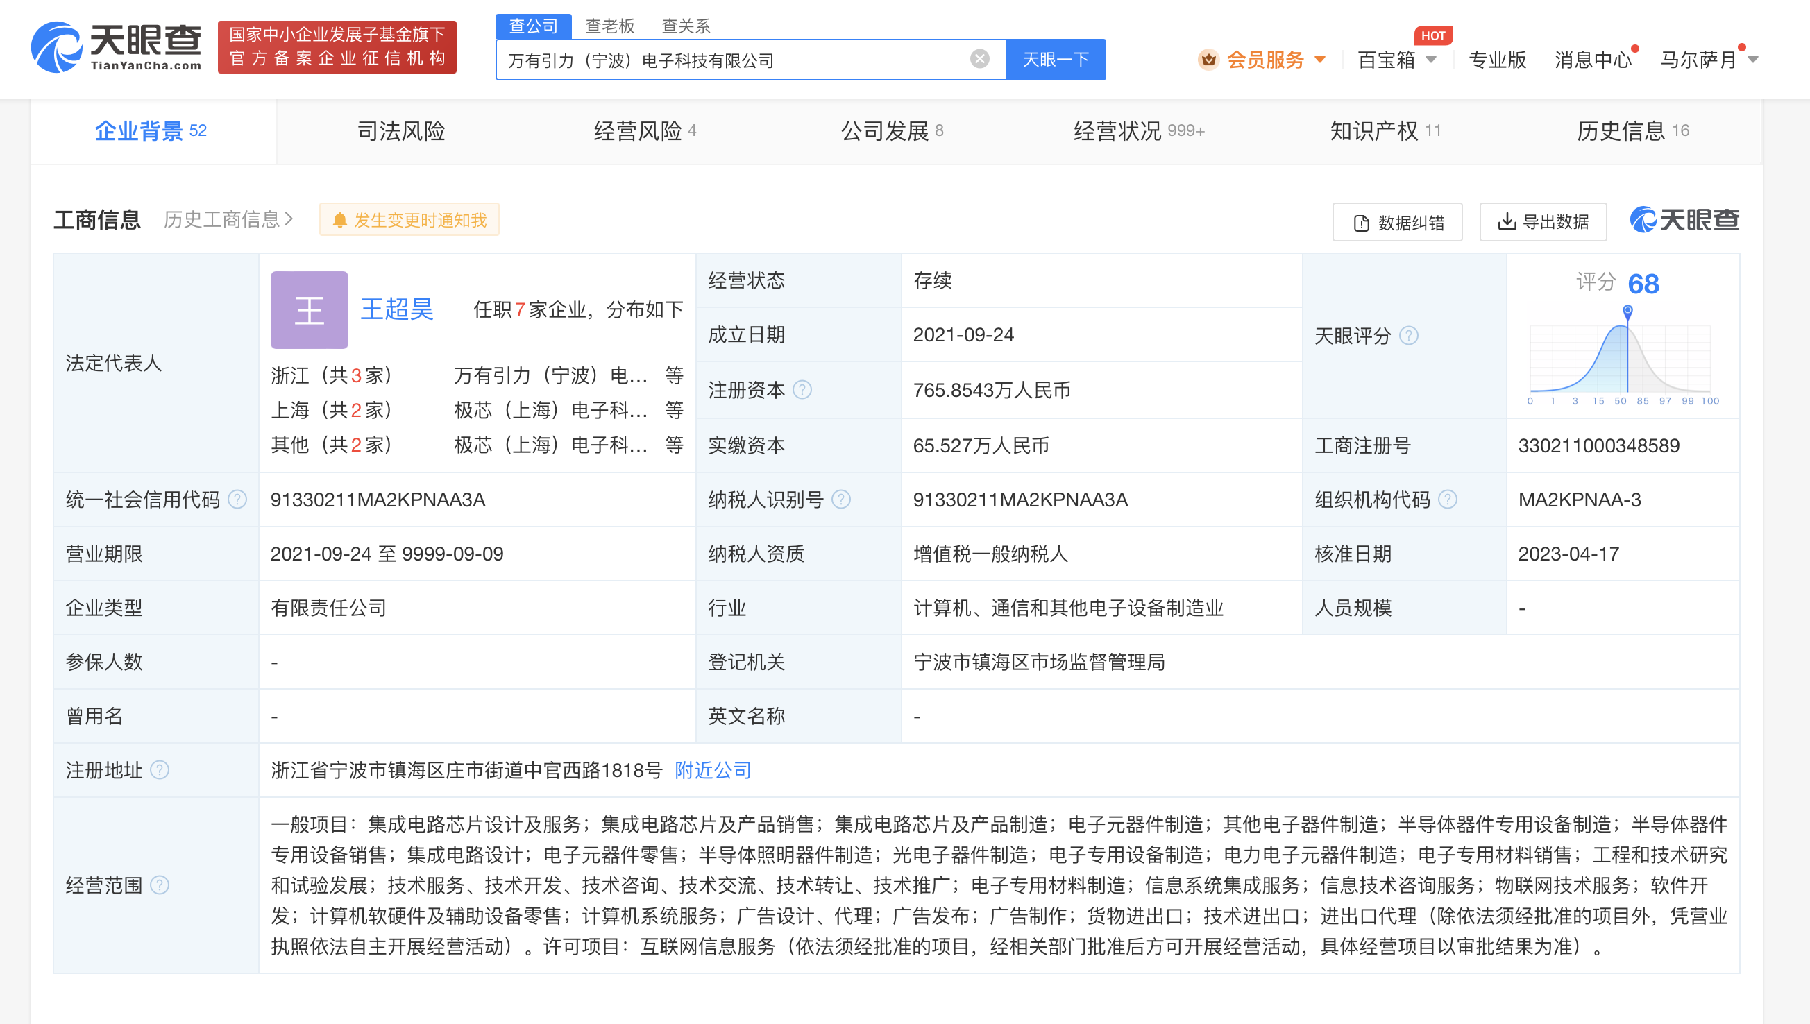This screenshot has width=1810, height=1024.
Task: Click help icon next to 注册地址
Action: pos(160,770)
